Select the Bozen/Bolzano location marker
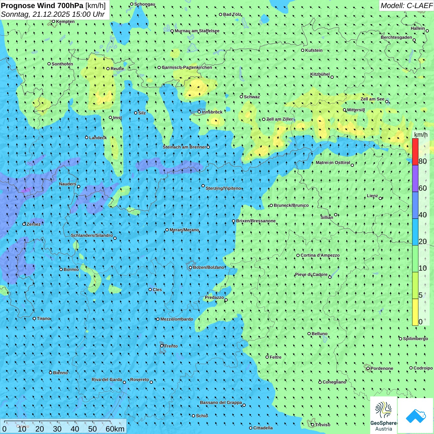The image size is (434, 434). click(x=190, y=267)
